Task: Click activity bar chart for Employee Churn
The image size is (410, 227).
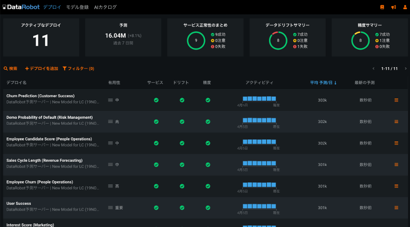Action: [259, 185]
